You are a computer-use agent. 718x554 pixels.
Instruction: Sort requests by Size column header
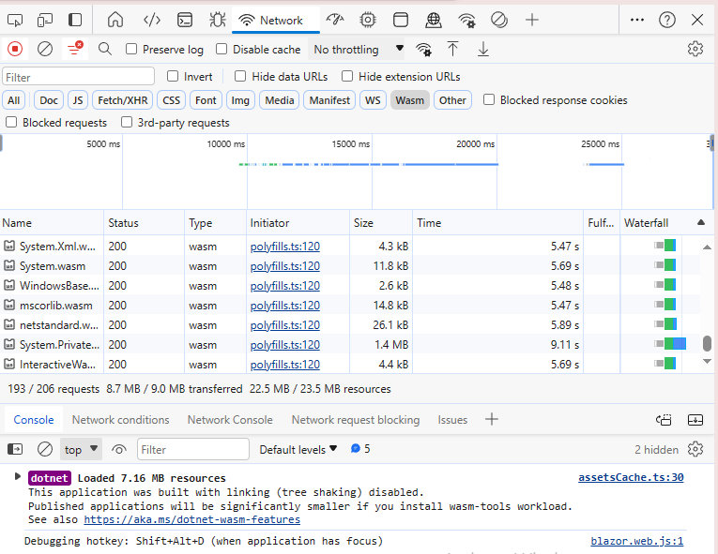pos(381,223)
